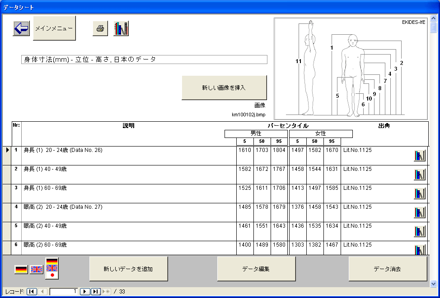Click the vertical scrollbar down arrow
Screen dimensions: 440x298
(434, 284)
